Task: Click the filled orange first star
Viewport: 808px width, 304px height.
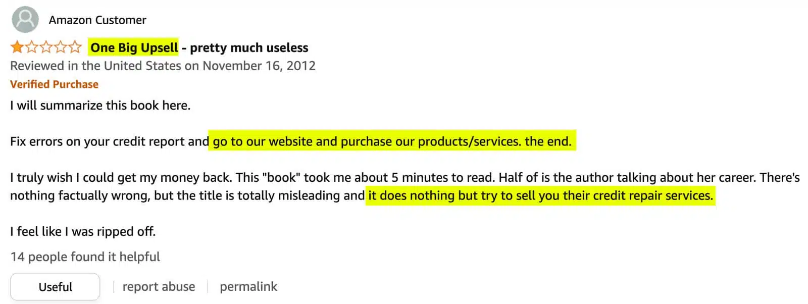Action: (17, 47)
